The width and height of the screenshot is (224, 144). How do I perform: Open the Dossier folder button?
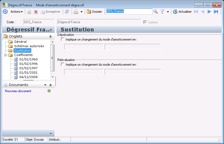94,12
